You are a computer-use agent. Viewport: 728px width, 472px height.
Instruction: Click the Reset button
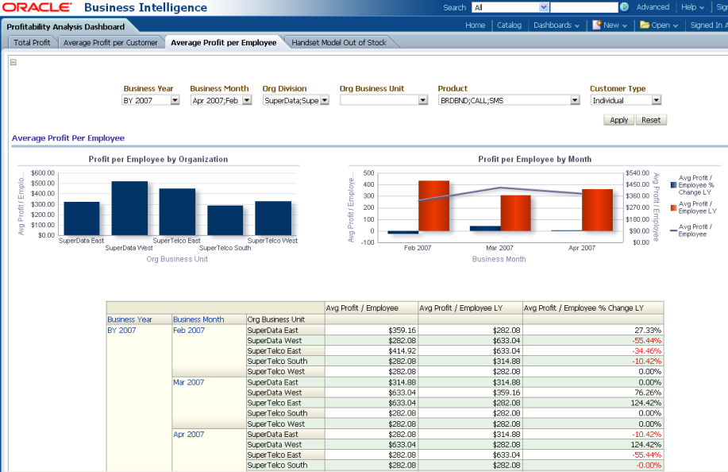pyautogui.click(x=651, y=120)
